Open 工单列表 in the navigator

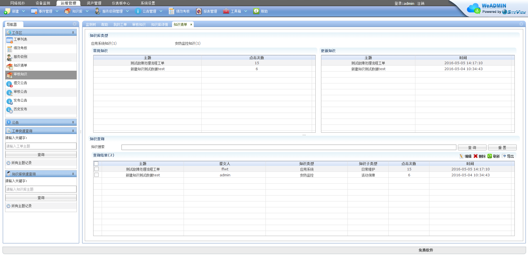point(41,40)
